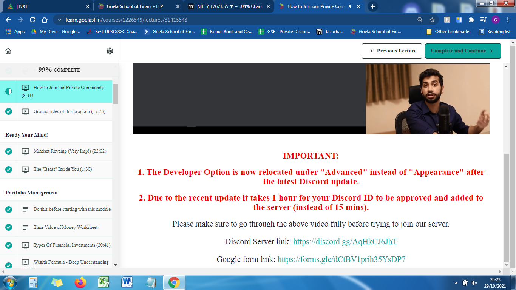
Task: Open the GSF - Private Discor... bookmark
Action: click(284, 32)
